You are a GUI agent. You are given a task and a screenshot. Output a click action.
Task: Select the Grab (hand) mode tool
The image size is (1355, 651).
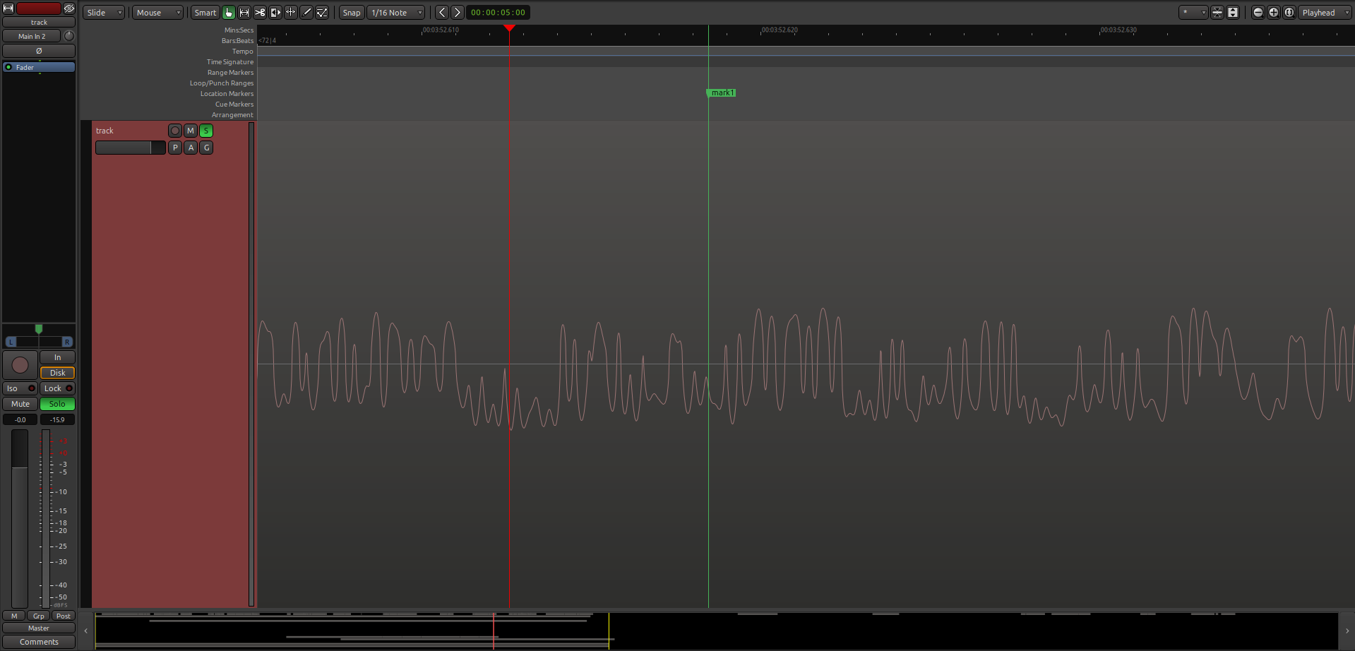coord(229,13)
